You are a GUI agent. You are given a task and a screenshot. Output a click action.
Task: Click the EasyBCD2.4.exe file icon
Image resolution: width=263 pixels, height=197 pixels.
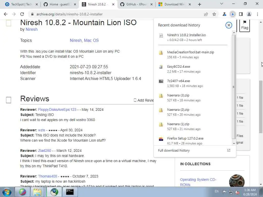click(161, 67)
